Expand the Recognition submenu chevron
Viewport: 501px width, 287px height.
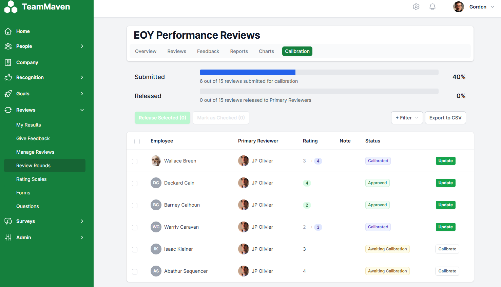coord(82,77)
